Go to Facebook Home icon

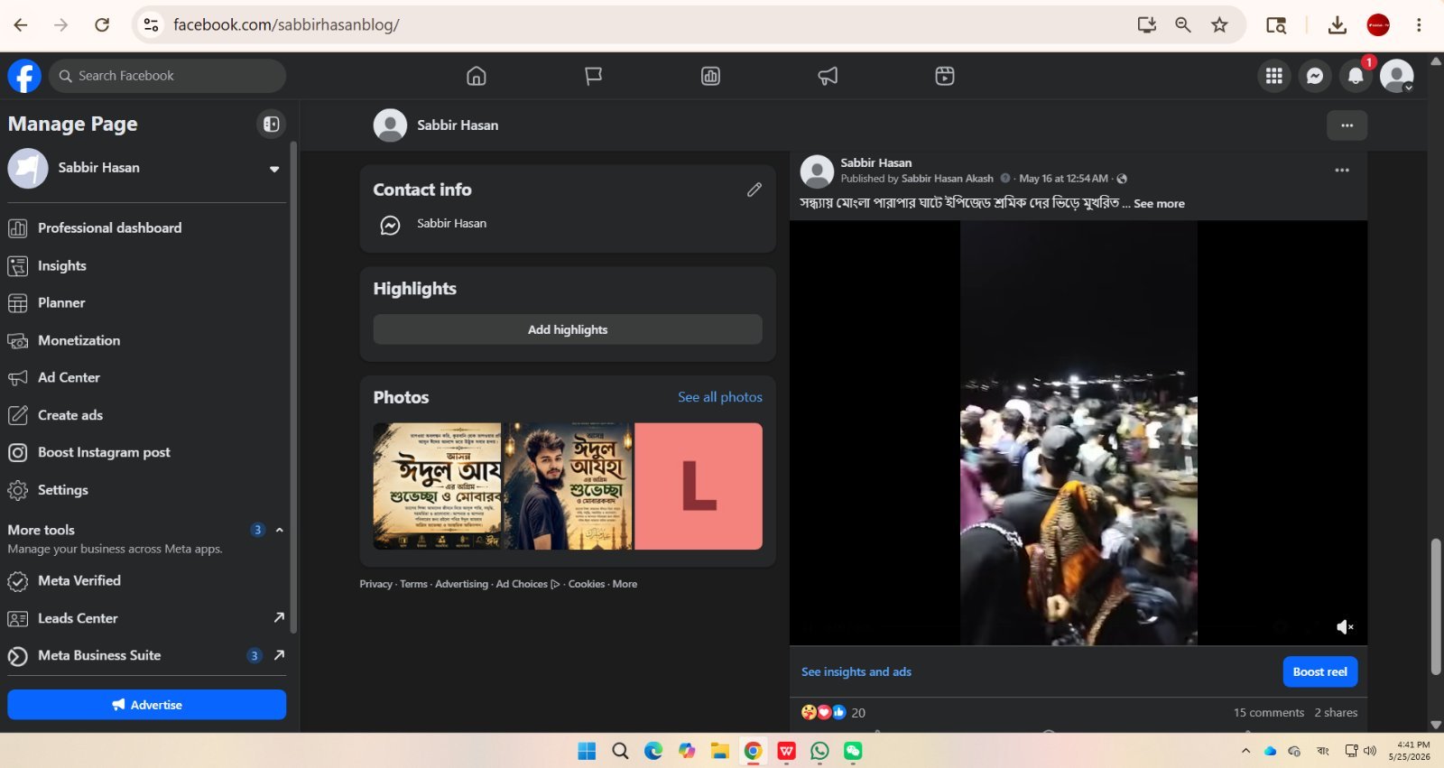pos(477,76)
